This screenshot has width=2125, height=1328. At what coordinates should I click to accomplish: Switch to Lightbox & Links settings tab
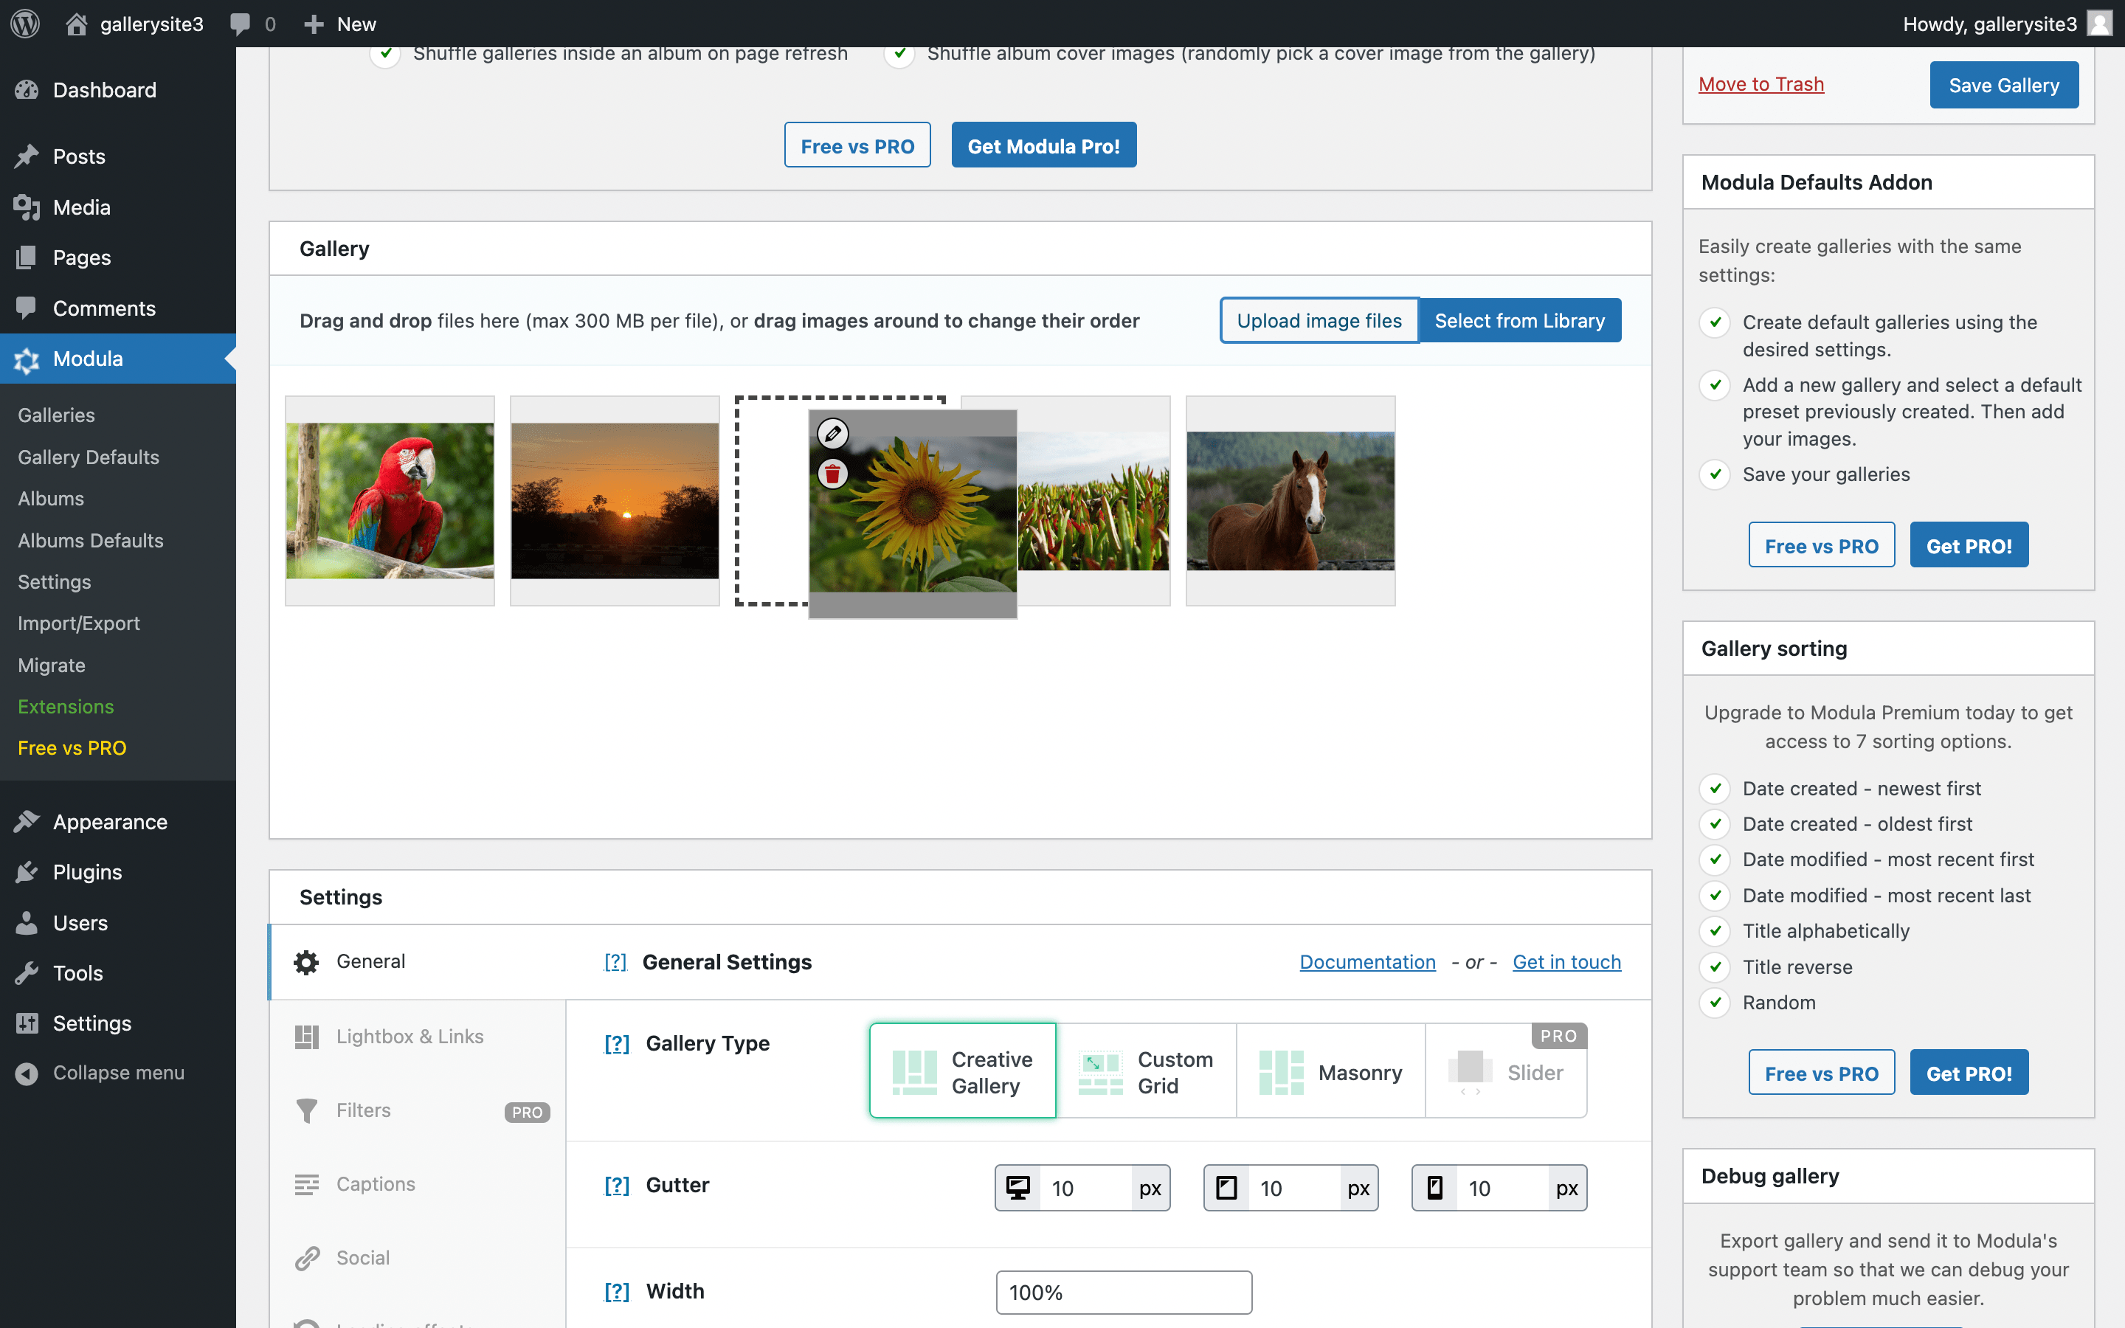click(410, 1037)
